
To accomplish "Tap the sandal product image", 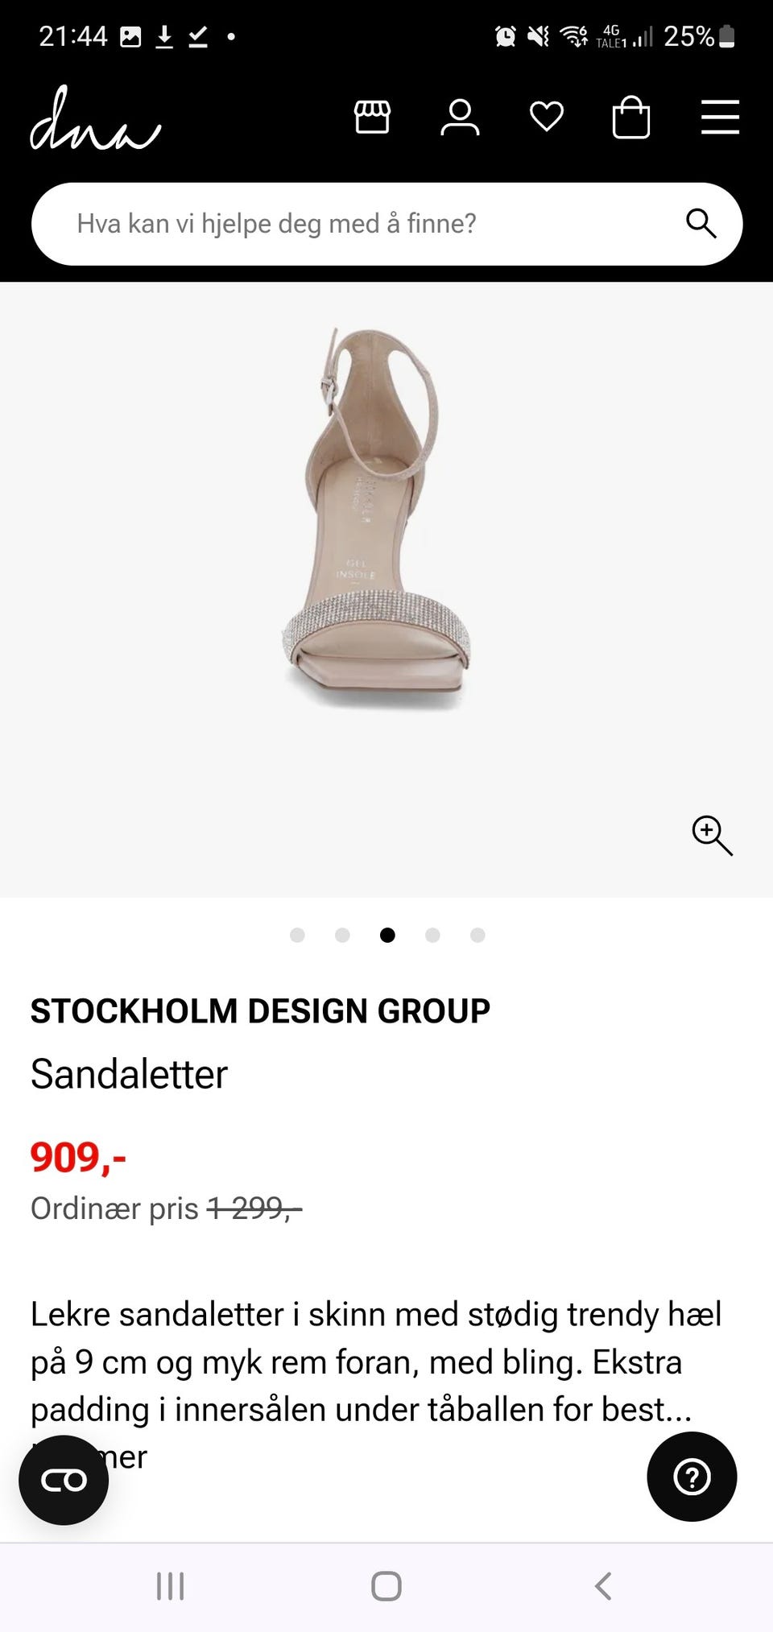I will [x=375, y=519].
